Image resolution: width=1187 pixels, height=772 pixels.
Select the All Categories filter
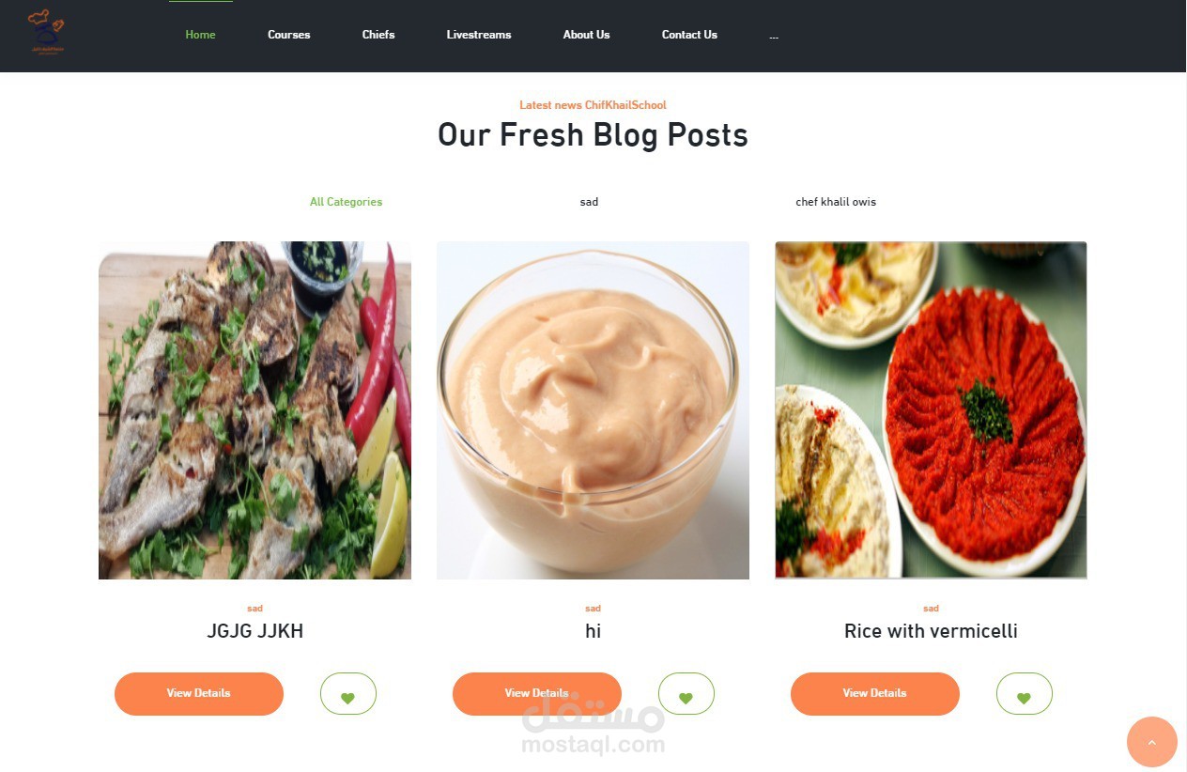(346, 202)
